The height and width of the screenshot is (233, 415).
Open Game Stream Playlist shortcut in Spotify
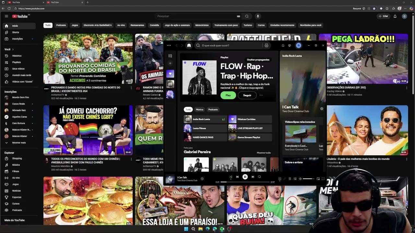pos(250,137)
